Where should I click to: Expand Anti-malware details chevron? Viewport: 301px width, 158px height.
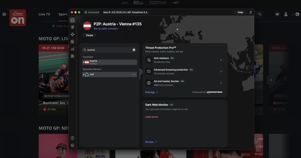coord(221,60)
